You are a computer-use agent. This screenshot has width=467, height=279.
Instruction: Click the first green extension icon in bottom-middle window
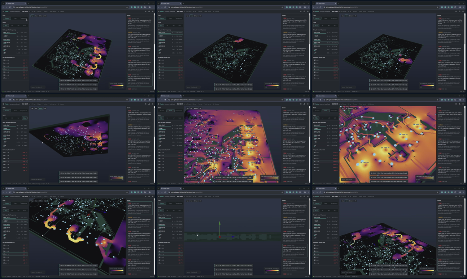pos(287,192)
